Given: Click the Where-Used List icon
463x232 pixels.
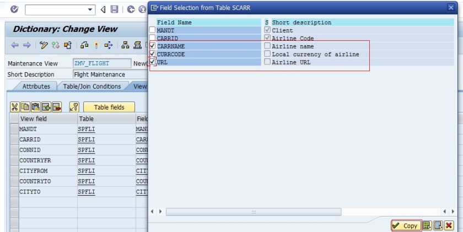Looking at the screenshot, I should pos(109,45).
